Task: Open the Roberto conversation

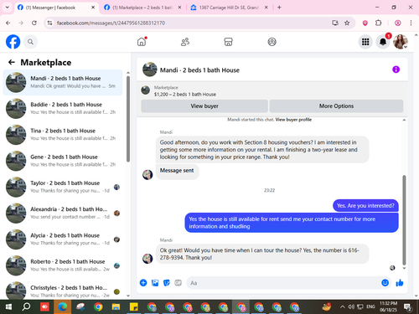Action: pyautogui.click(x=63, y=265)
